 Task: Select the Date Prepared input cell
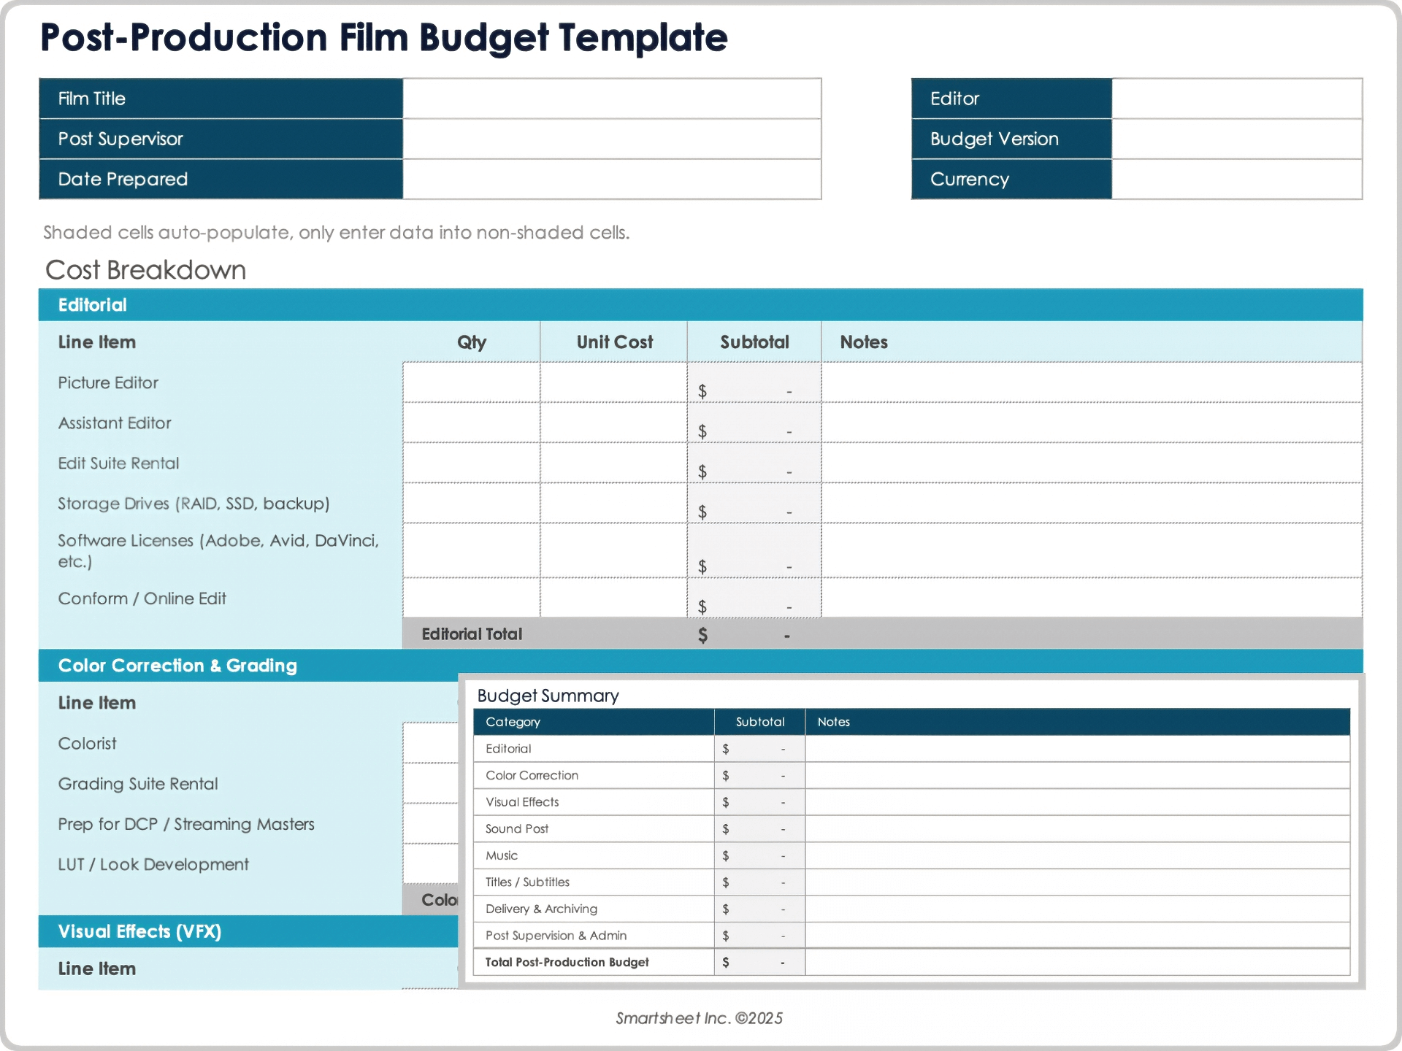click(x=612, y=179)
